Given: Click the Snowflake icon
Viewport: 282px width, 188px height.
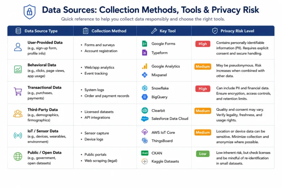Looking at the screenshot, I should 145,88.
